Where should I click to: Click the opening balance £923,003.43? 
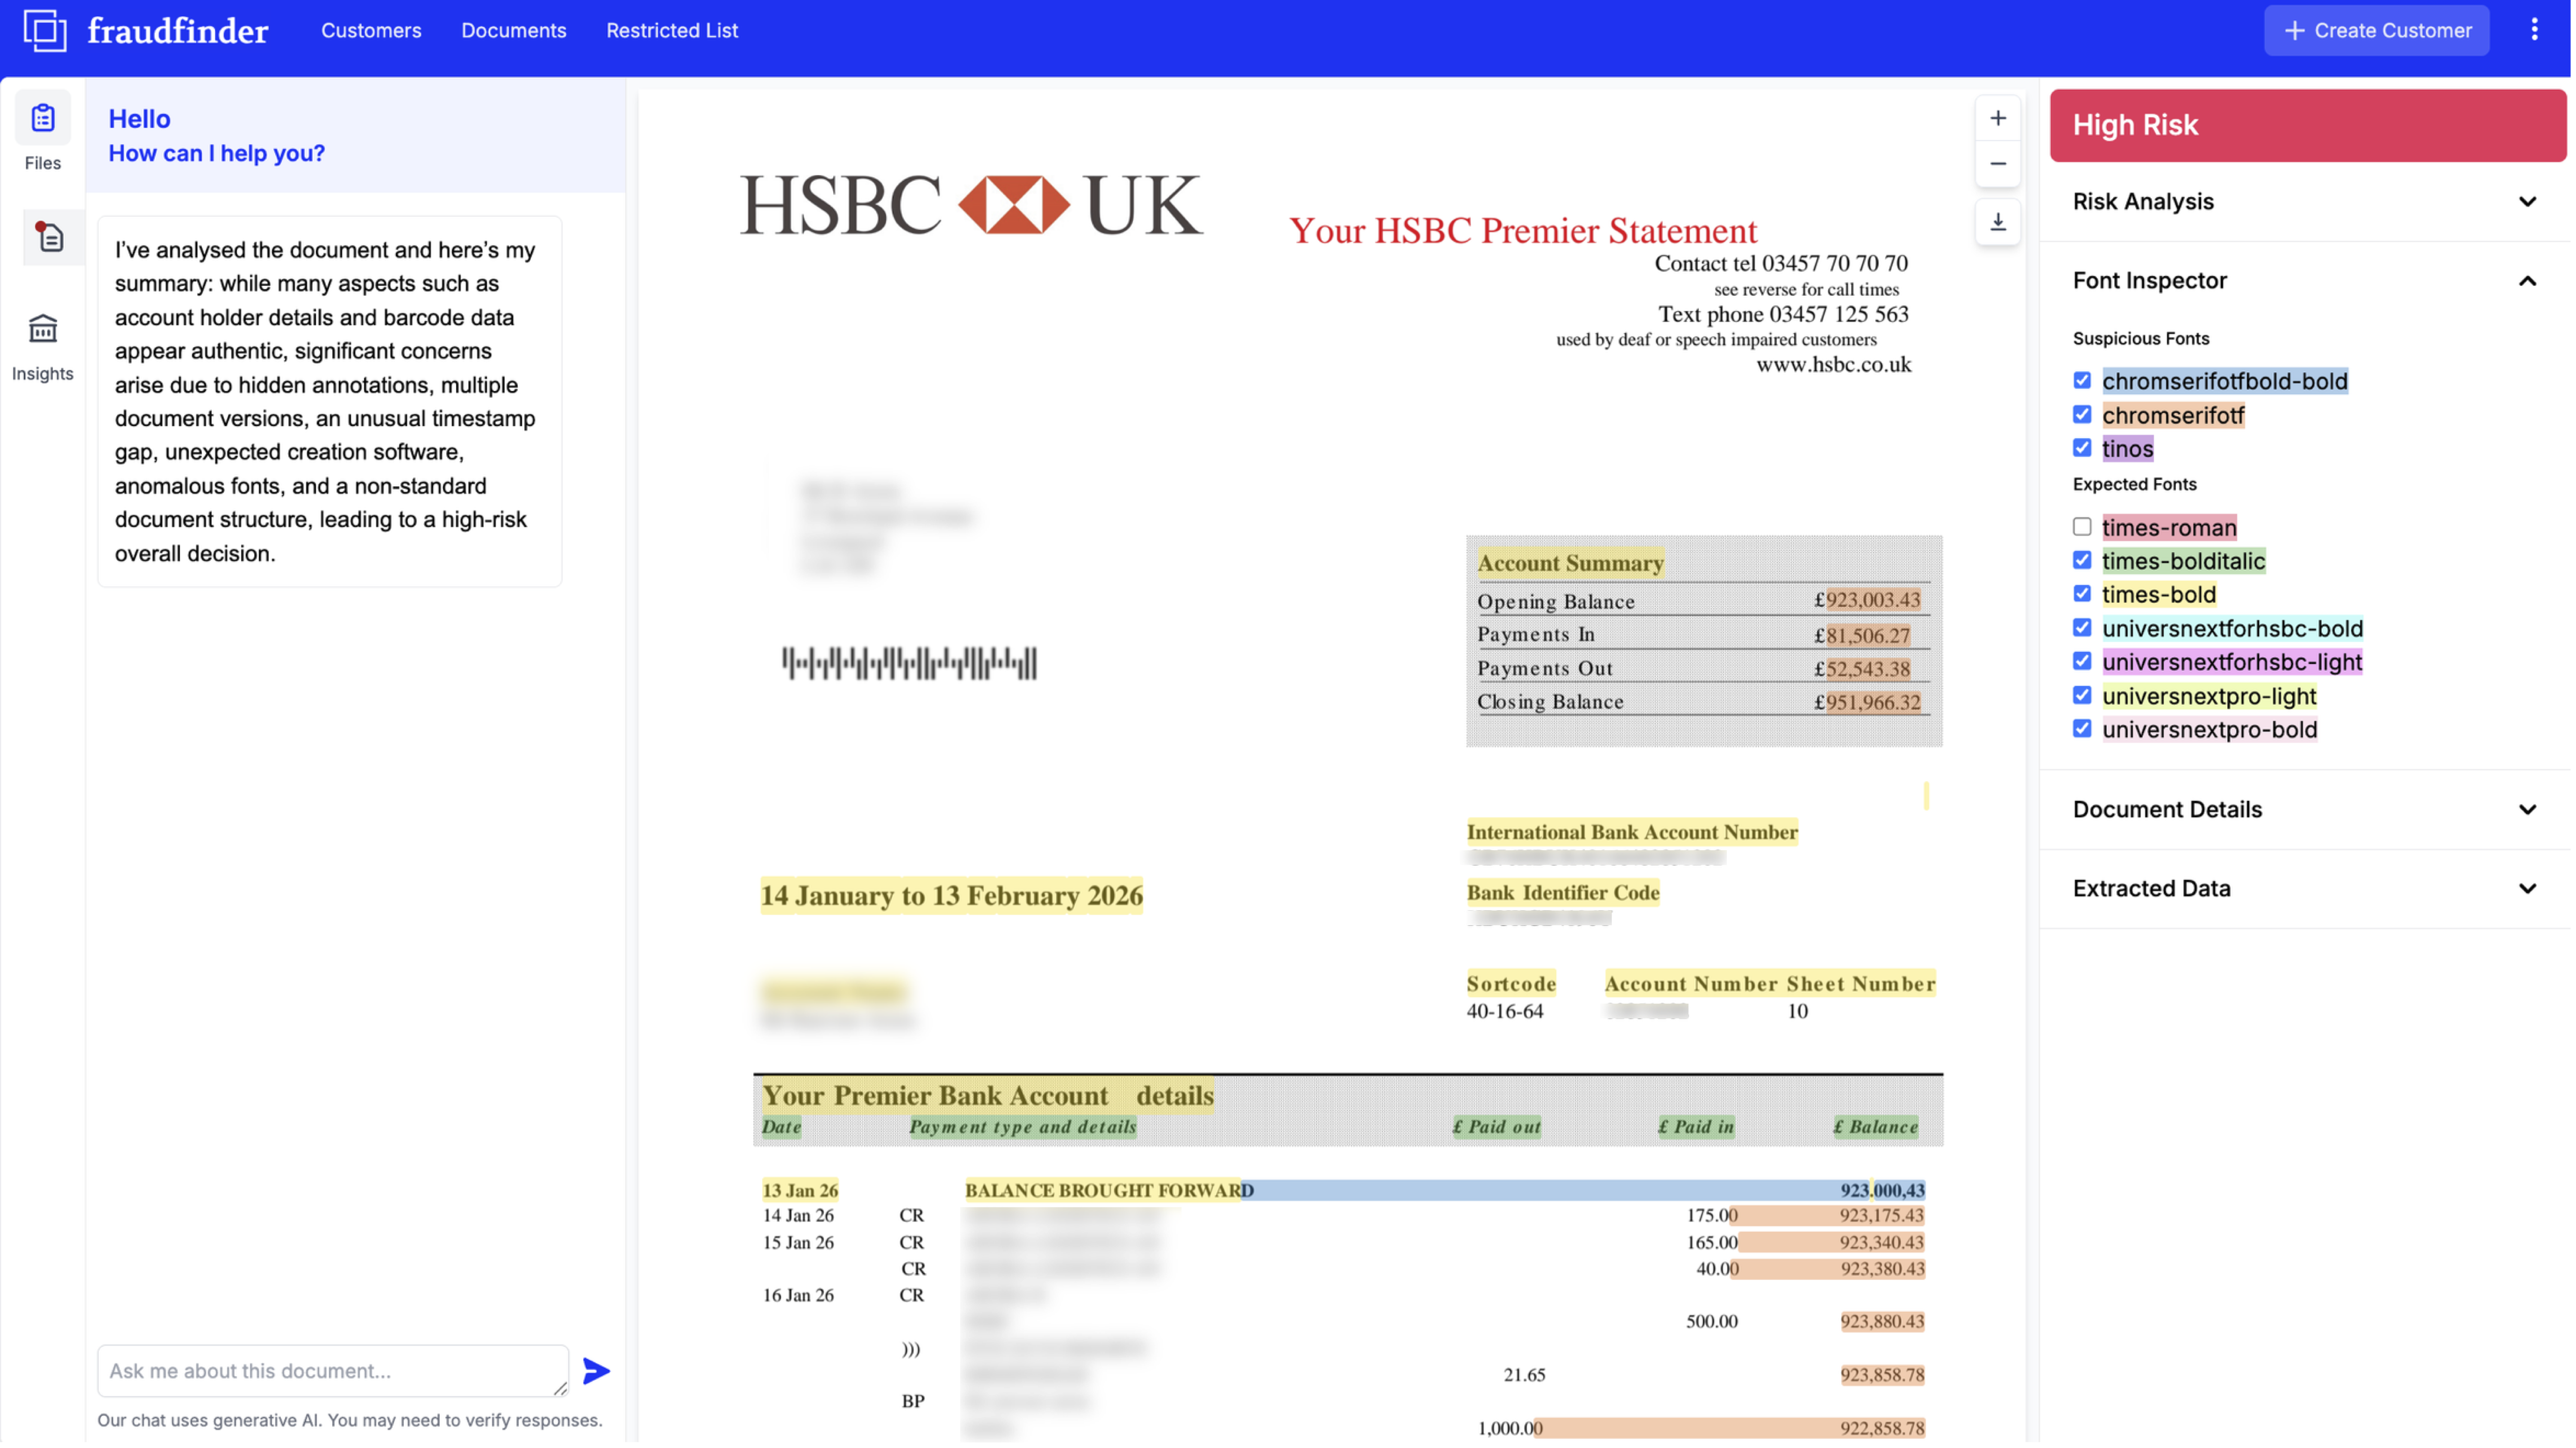(1867, 600)
